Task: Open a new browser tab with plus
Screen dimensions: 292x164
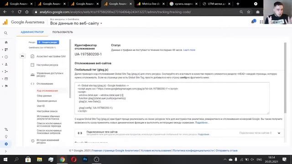Action: (238, 4)
